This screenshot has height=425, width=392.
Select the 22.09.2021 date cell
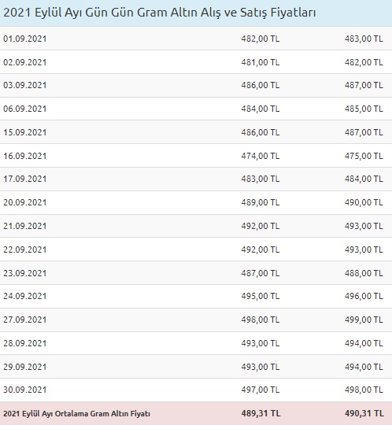pyautogui.click(x=25, y=249)
